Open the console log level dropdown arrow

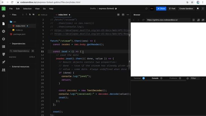(203, 78)
